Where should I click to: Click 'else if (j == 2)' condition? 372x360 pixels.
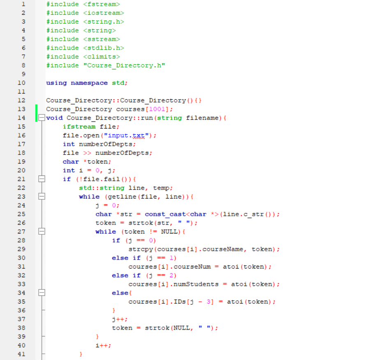pos(144,275)
